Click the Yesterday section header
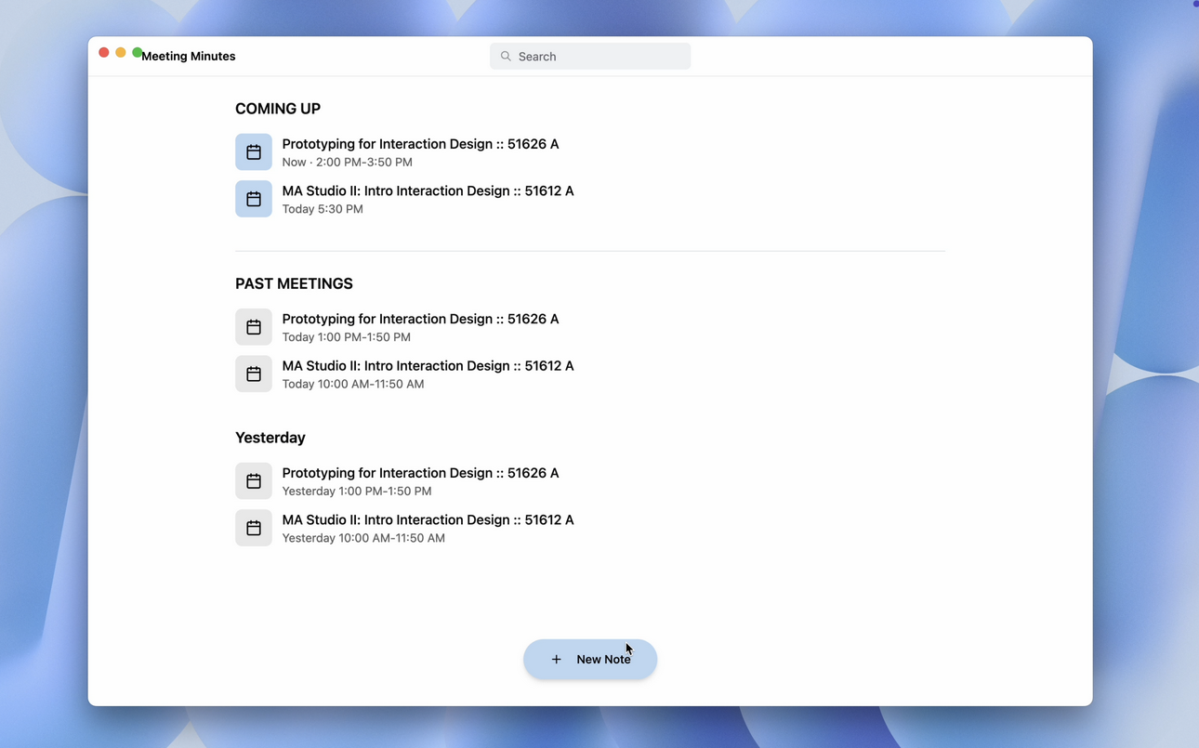This screenshot has width=1199, height=748. 270,438
